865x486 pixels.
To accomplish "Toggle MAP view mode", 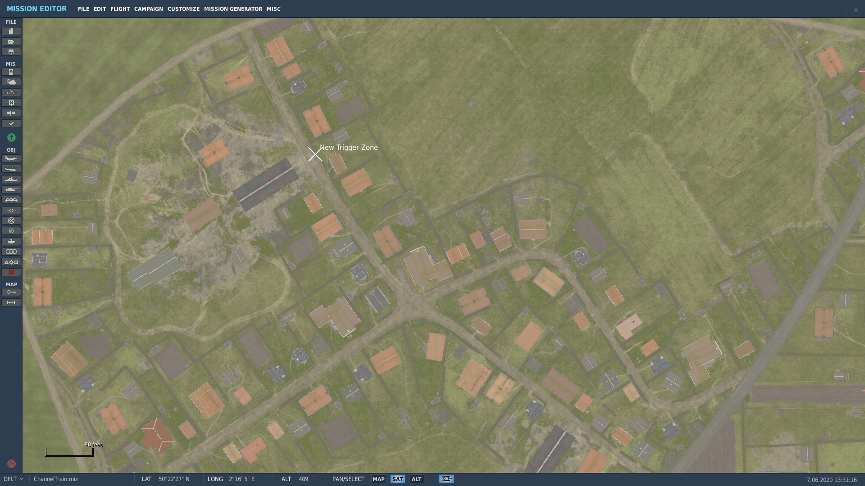I will pyautogui.click(x=378, y=479).
